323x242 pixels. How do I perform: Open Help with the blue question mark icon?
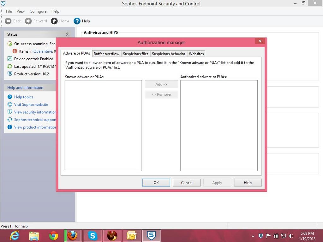77,21
